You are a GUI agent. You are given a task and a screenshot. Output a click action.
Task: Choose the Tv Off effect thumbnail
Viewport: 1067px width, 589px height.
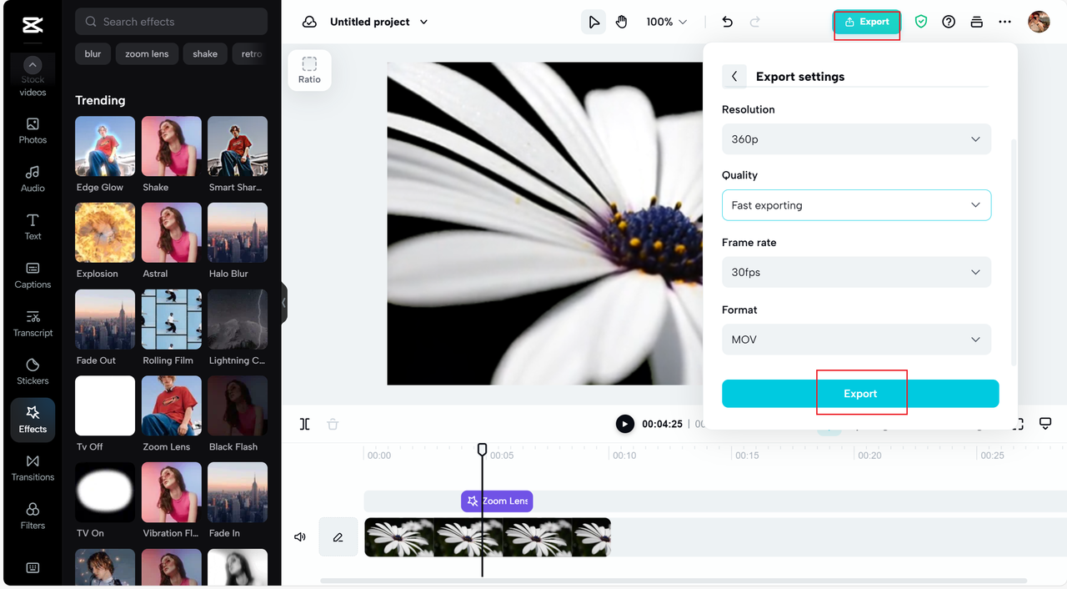(105, 405)
